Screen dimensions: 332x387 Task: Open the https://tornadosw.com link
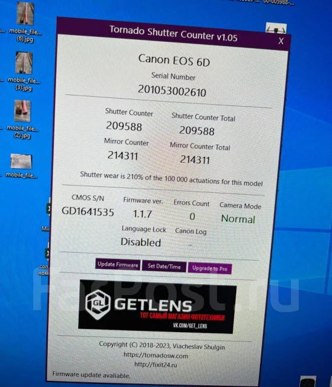156,356
